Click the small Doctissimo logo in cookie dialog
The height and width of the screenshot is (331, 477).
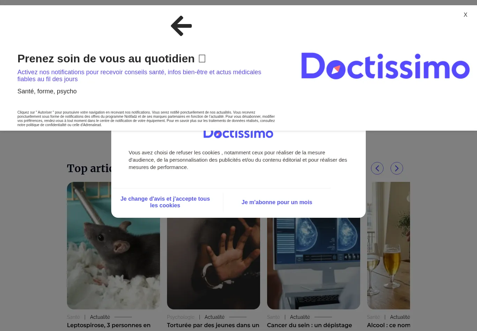(238, 134)
